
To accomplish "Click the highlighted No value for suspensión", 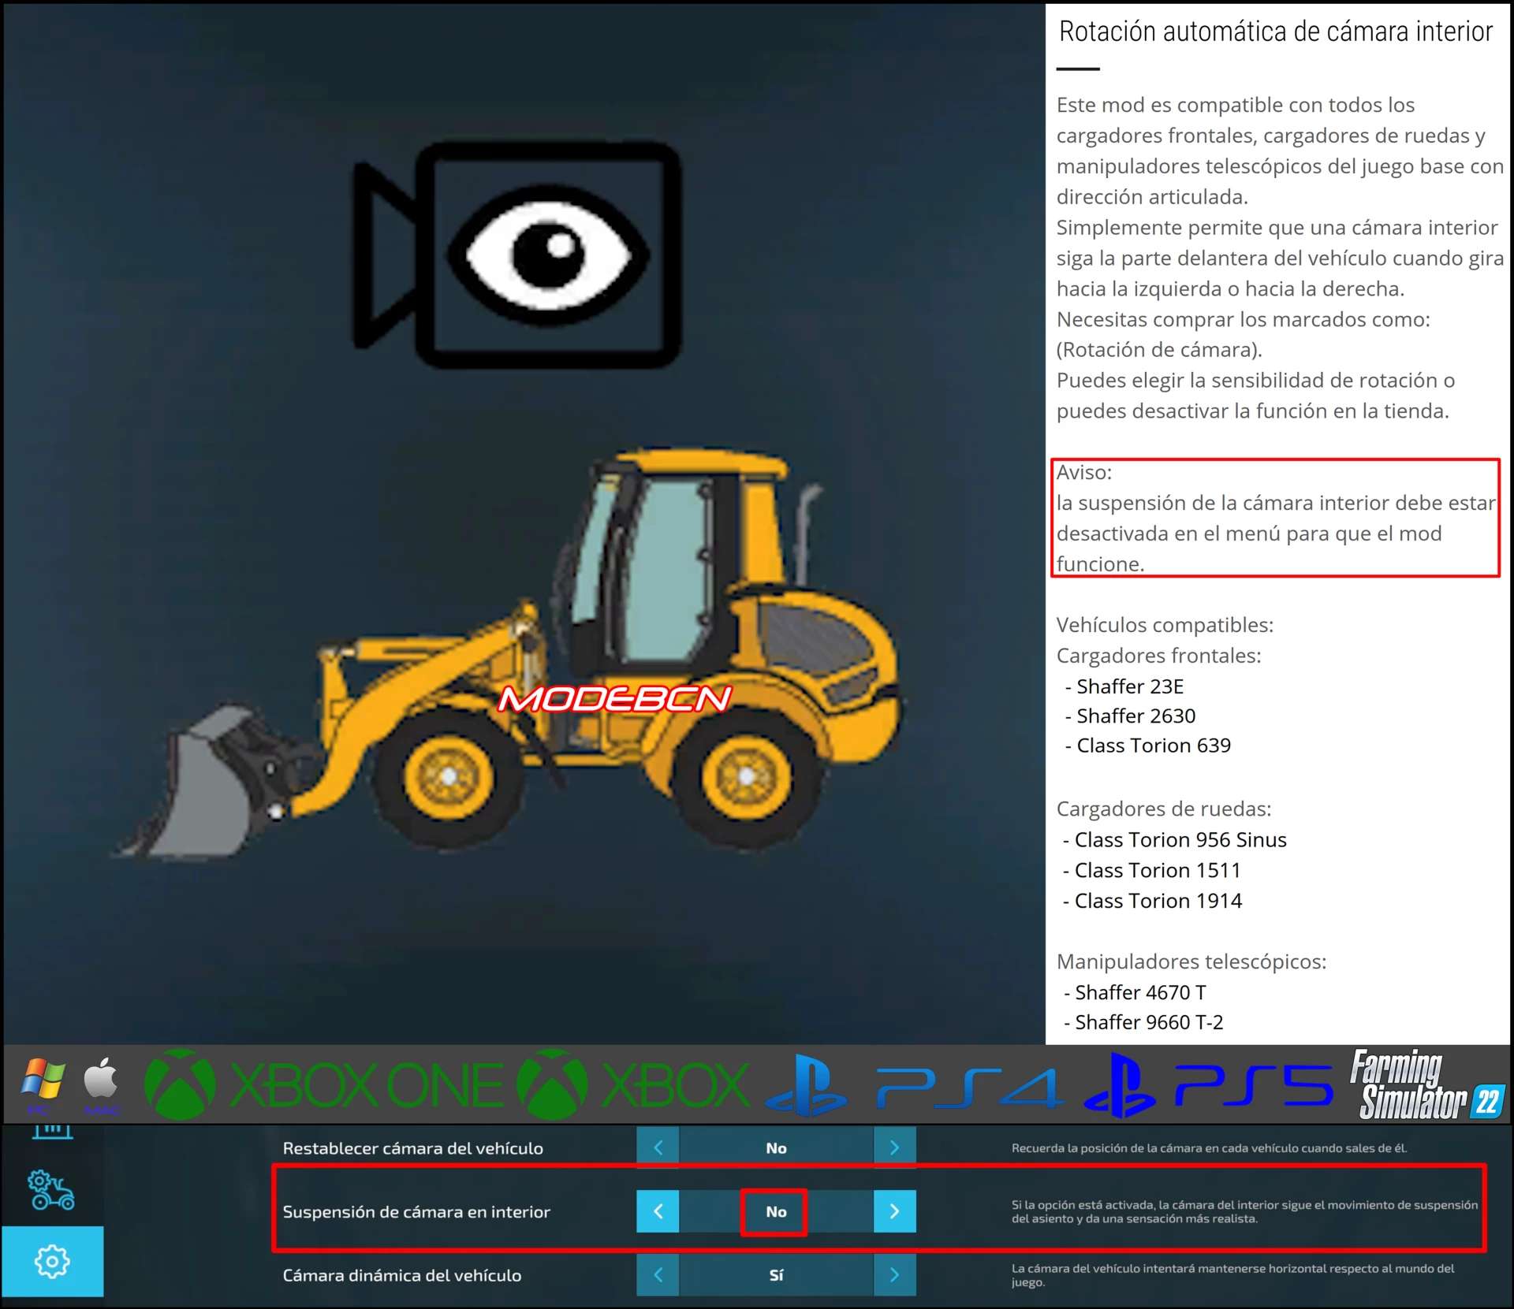I will pos(775,1211).
